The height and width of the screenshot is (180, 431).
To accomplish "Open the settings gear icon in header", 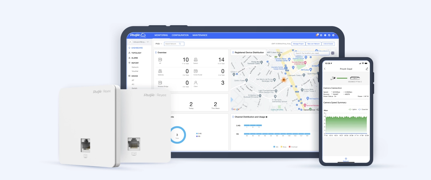I will pyautogui.click(x=321, y=35).
